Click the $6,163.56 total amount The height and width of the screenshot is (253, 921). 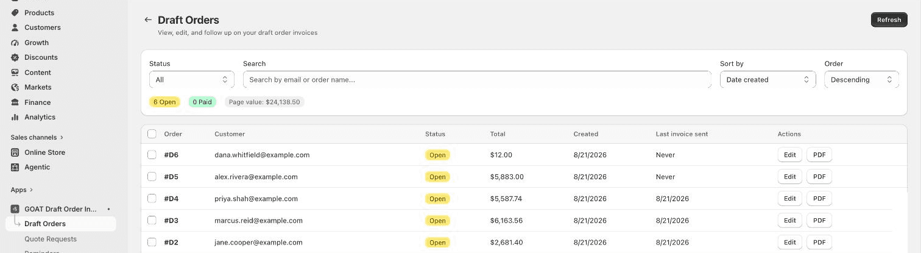pyautogui.click(x=506, y=221)
